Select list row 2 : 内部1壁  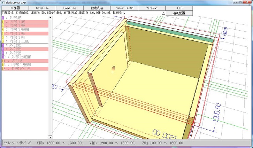point(25,25)
